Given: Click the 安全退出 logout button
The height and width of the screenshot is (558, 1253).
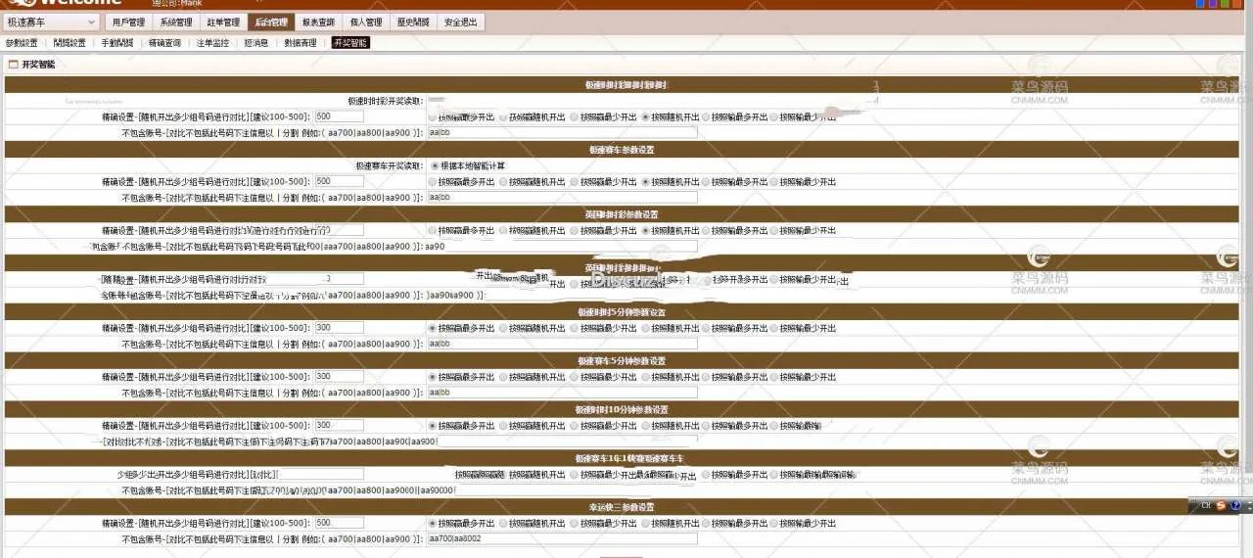Looking at the screenshot, I should (x=460, y=22).
